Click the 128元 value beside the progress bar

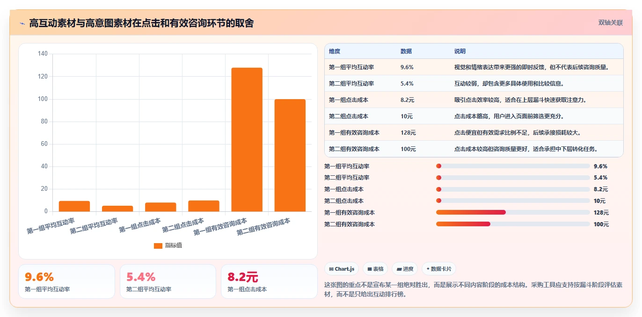(x=601, y=213)
